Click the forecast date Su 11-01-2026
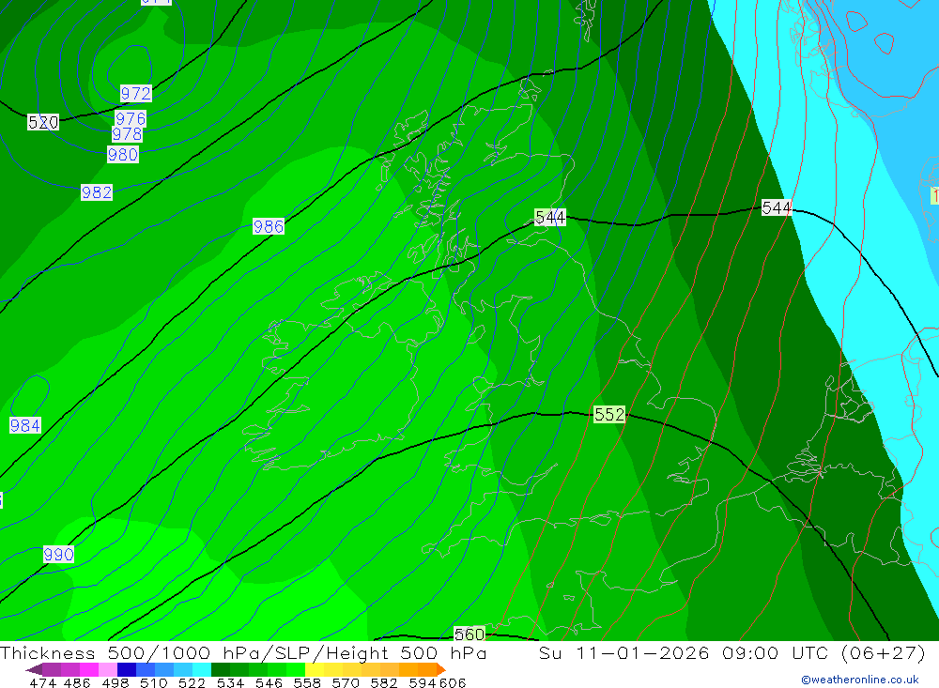Screen dimensions: 939x688 pyautogui.click(x=623, y=652)
